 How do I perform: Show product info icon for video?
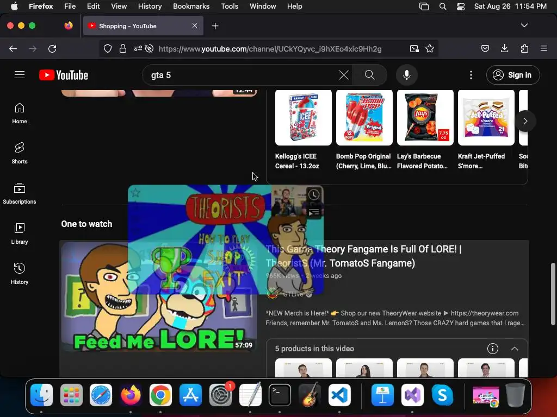tap(493, 349)
